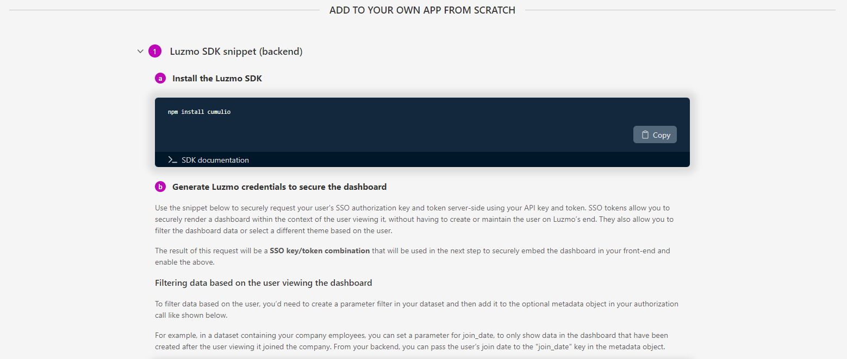Click the "Generate Luzmo credentials" step heading
The image size is (847, 359).
pos(279,187)
